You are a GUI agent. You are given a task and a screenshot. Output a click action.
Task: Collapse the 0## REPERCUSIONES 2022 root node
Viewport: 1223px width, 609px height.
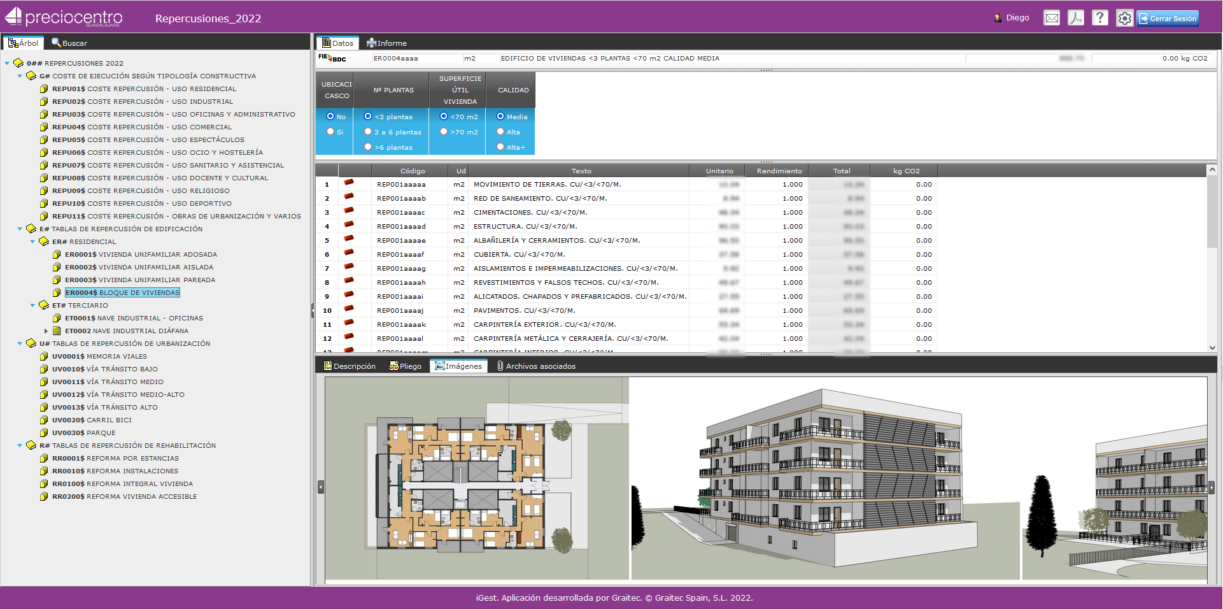pyautogui.click(x=7, y=63)
